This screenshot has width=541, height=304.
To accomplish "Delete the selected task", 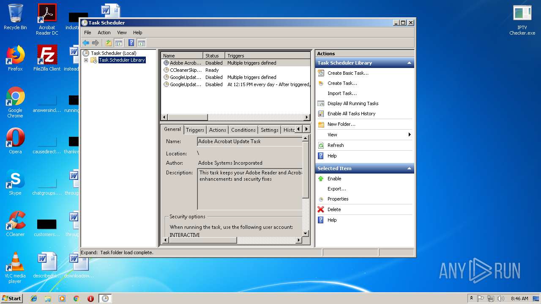I will click(x=333, y=209).
